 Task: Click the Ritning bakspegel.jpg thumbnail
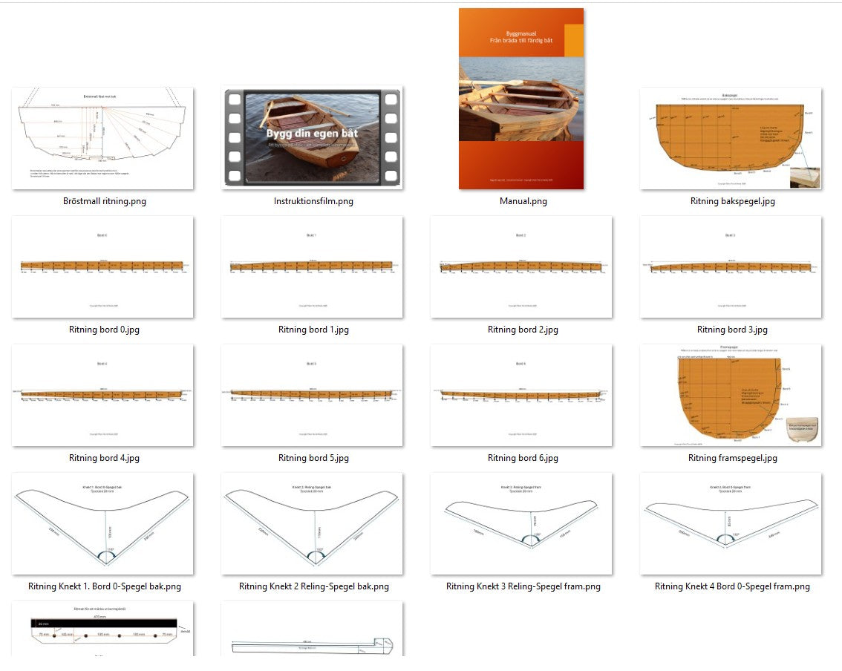point(731,139)
